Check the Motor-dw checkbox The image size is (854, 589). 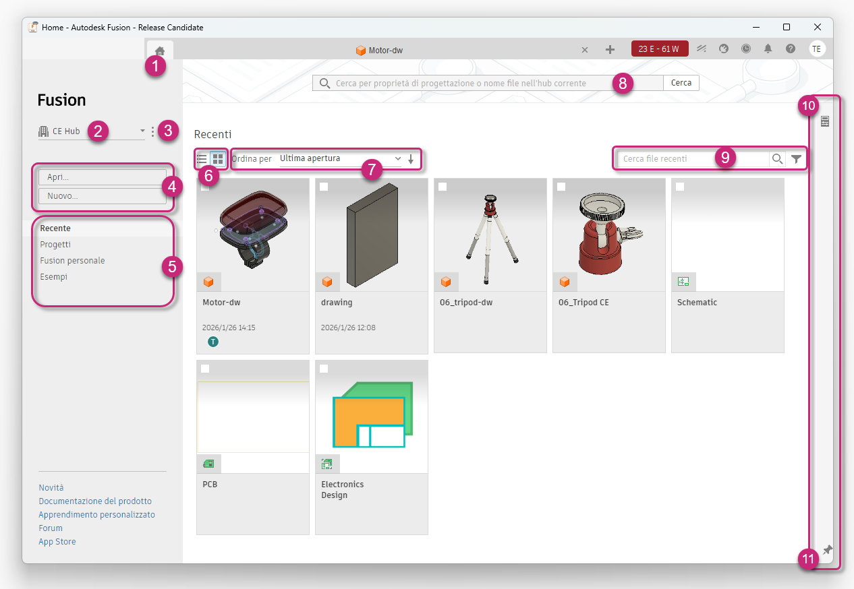pyautogui.click(x=205, y=187)
